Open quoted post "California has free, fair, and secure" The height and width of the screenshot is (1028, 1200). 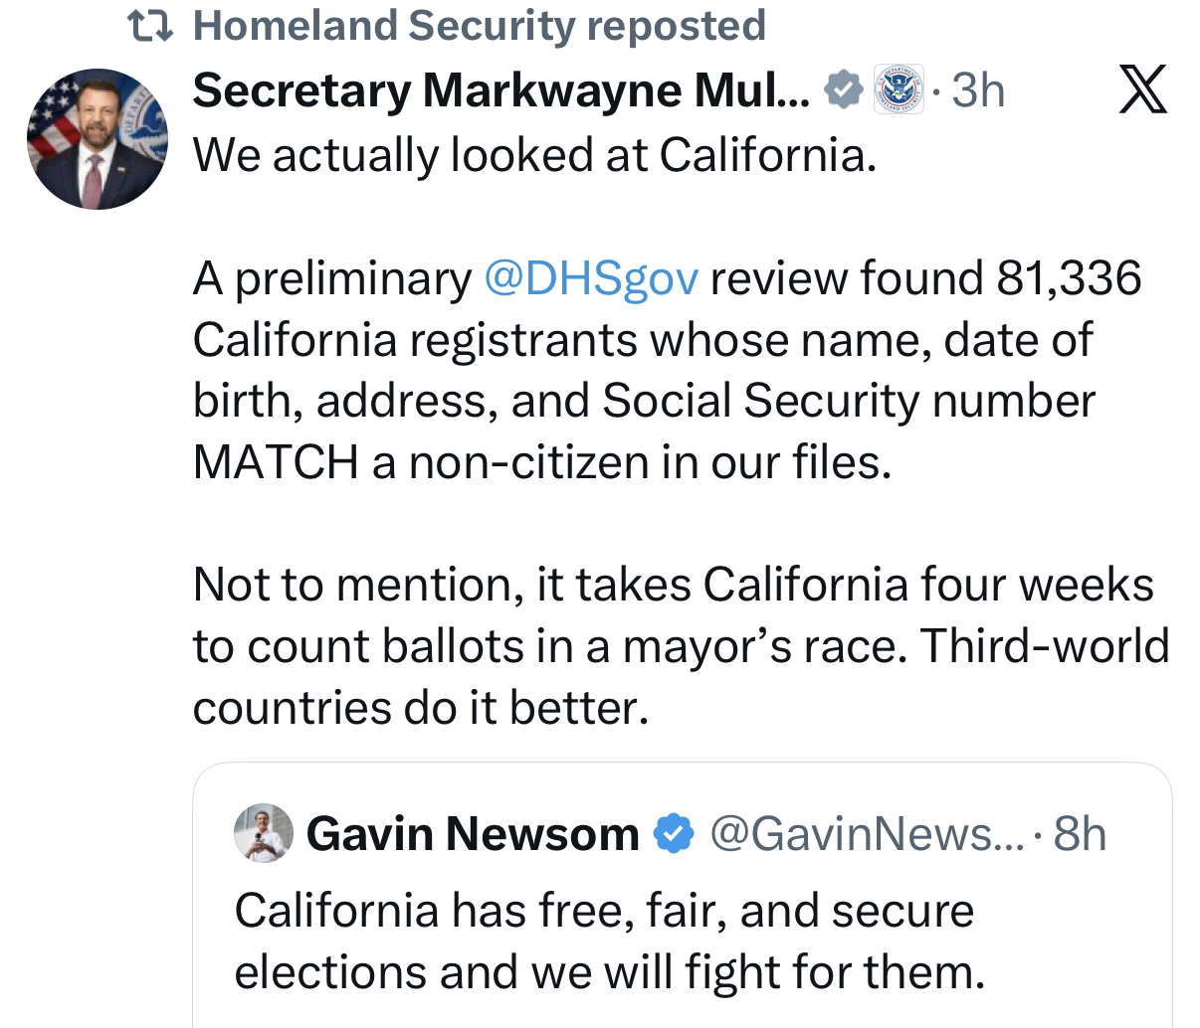[605, 911]
